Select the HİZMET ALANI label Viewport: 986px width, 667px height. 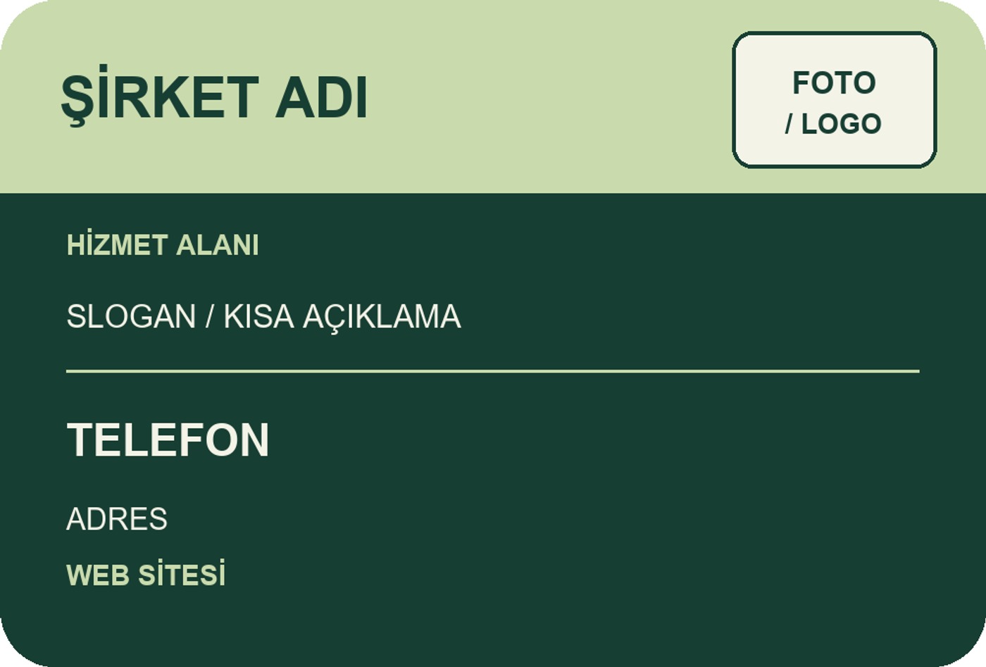click(x=163, y=245)
